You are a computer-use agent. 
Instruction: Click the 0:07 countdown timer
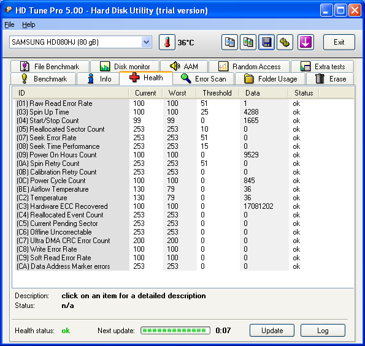[x=223, y=331]
